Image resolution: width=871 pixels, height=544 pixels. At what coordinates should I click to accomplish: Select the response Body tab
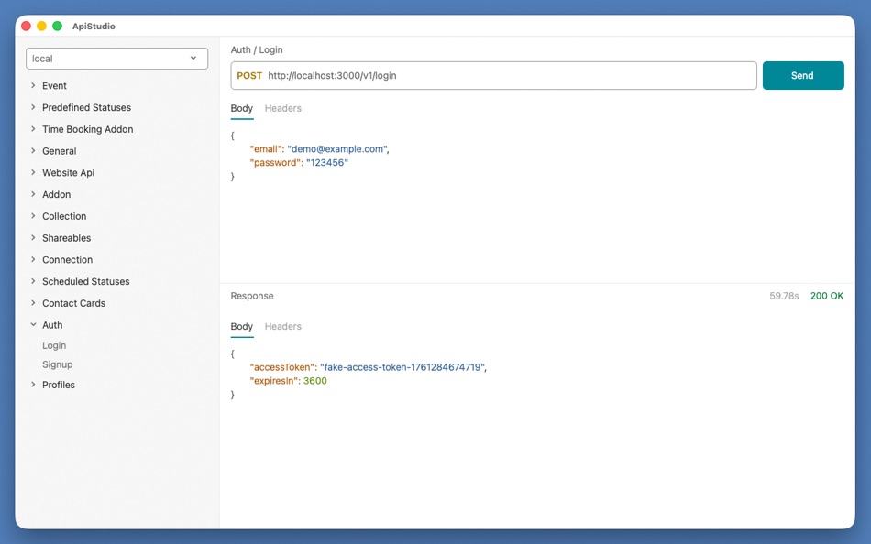point(241,326)
